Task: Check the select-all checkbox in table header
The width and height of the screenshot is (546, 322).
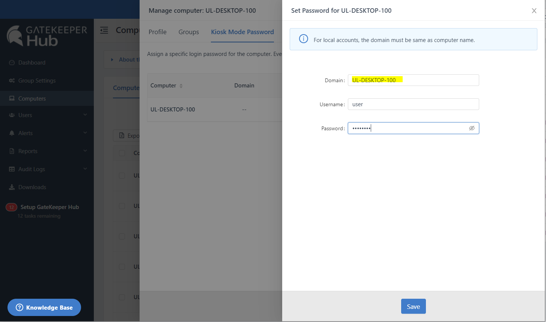Action: pos(122,153)
